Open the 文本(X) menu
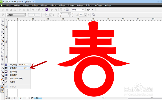The image size is (162, 100). 70,5
